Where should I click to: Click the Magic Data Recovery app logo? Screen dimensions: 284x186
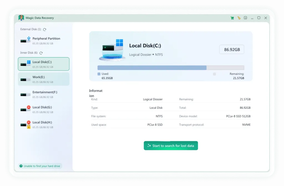(x=21, y=18)
